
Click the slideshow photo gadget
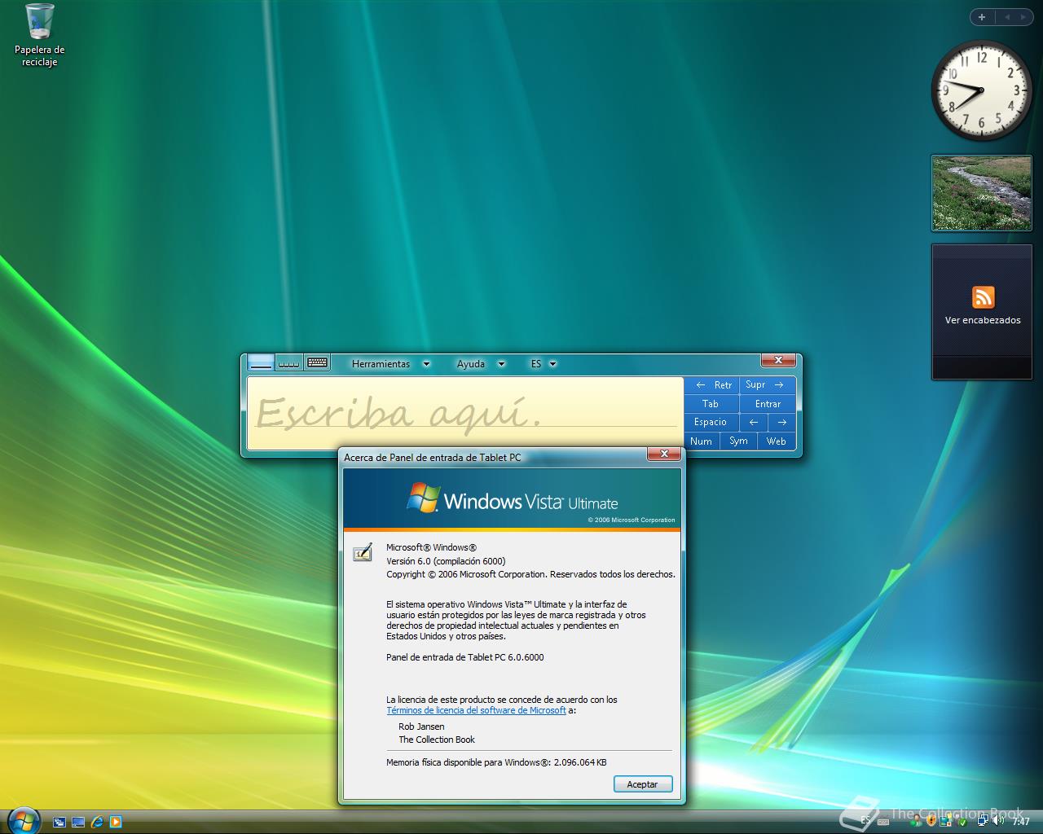981,193
